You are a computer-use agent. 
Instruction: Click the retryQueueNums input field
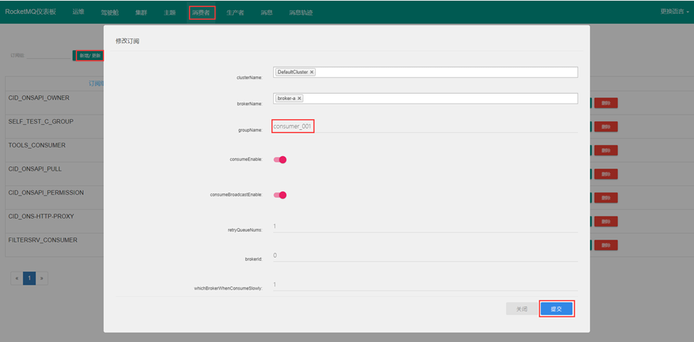coord(425,226)
